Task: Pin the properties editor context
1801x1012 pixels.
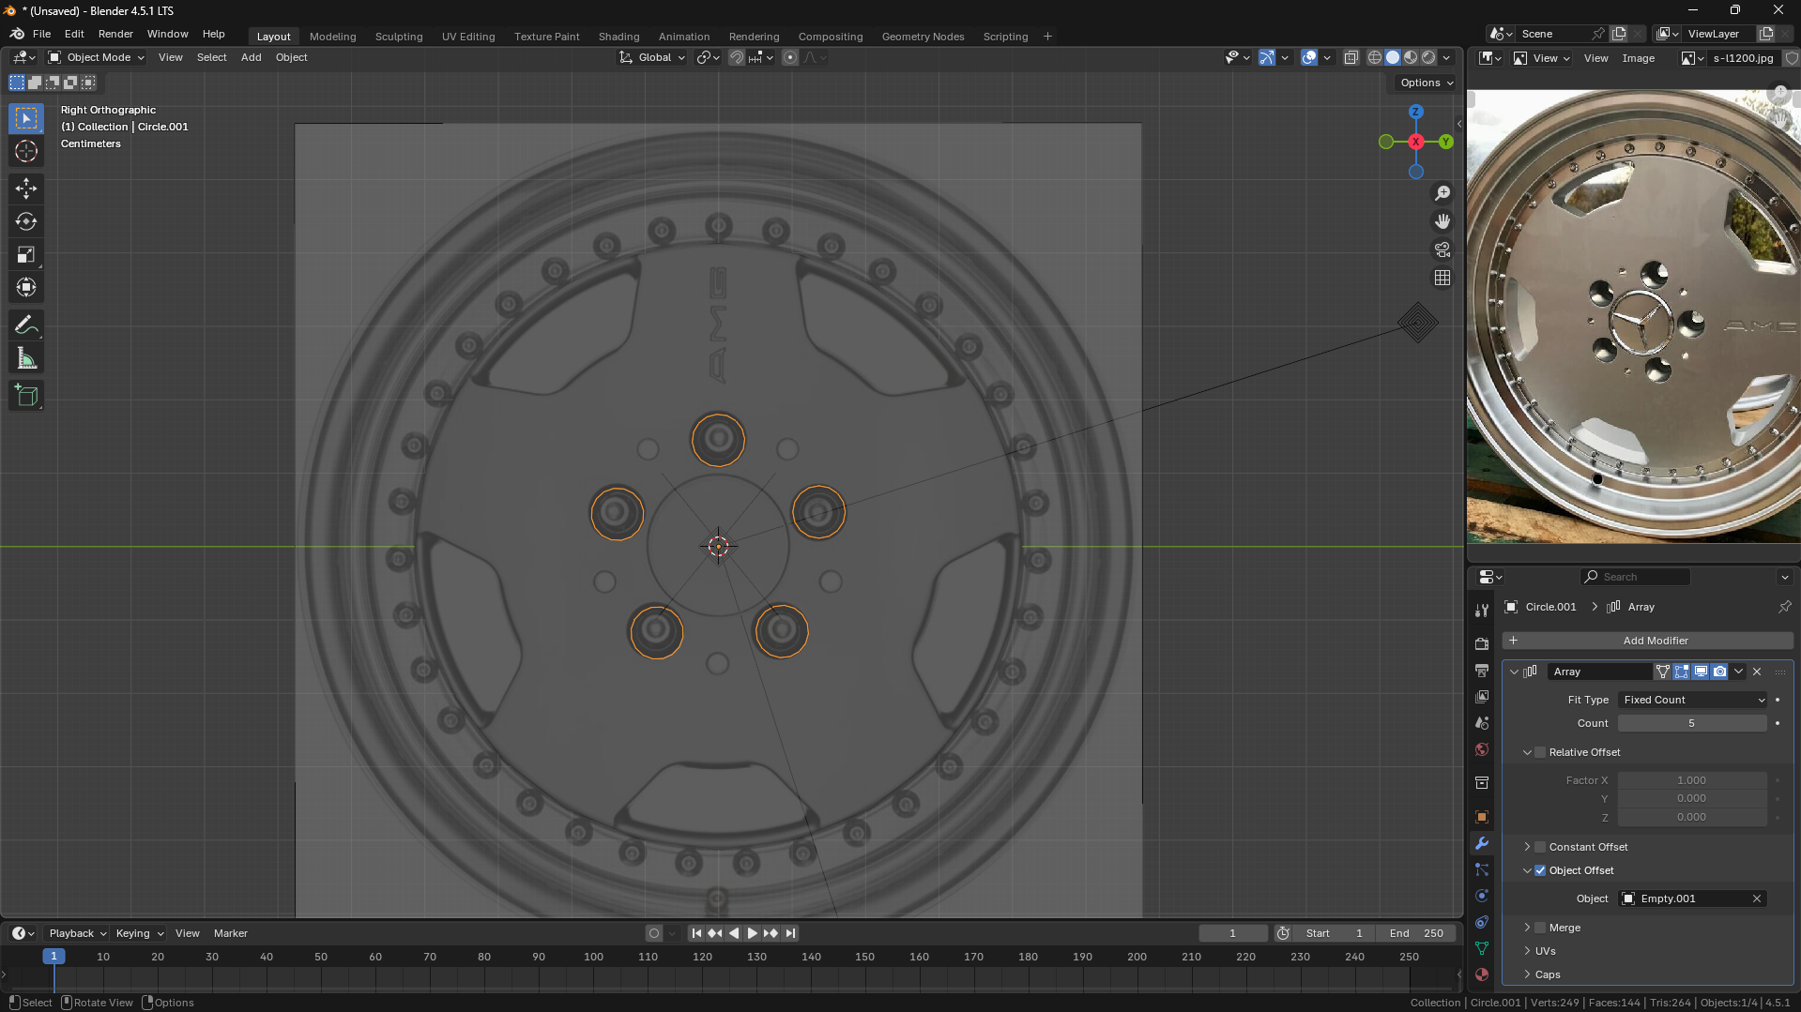Action: [1784, 607]
